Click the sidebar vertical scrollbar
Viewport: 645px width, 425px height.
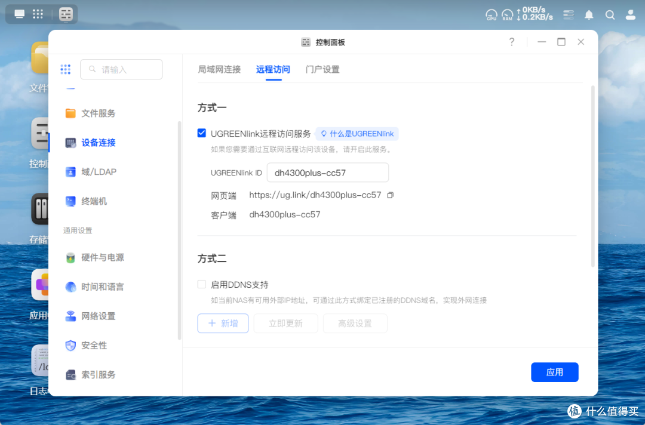coord(179,230)
